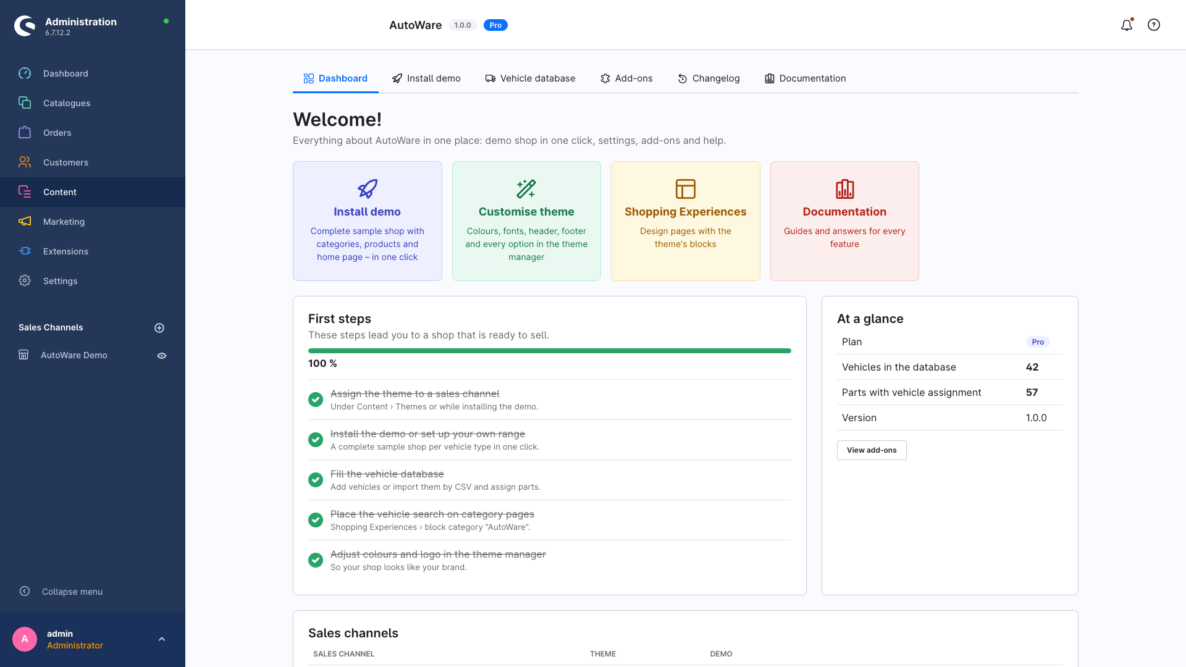Click the Orders bag icon
This screenshot has width=1186, height=667.
(x=25, y=133)
